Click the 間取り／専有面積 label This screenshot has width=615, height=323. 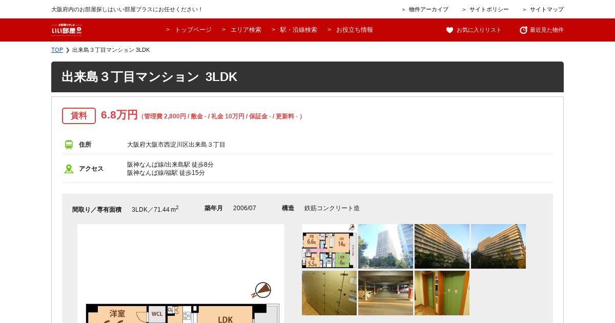[x=97, y=210]
